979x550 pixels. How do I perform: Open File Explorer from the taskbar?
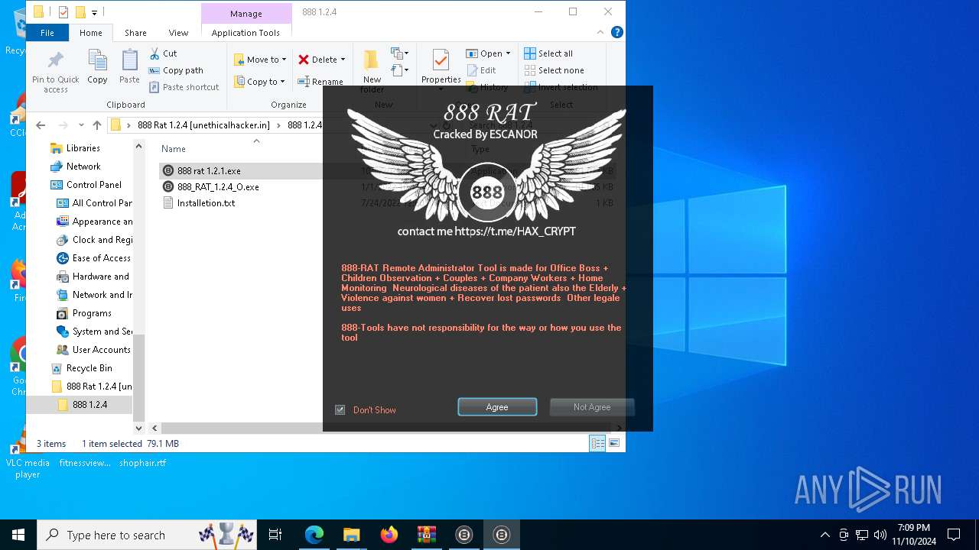(352, 535)
